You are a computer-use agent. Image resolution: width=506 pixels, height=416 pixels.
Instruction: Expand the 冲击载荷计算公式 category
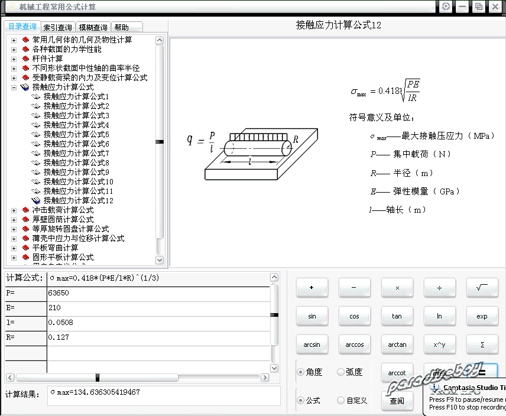click(x=13, y=209)
